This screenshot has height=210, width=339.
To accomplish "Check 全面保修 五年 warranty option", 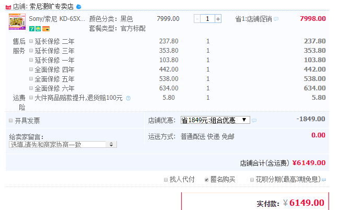I will [31, 78].
